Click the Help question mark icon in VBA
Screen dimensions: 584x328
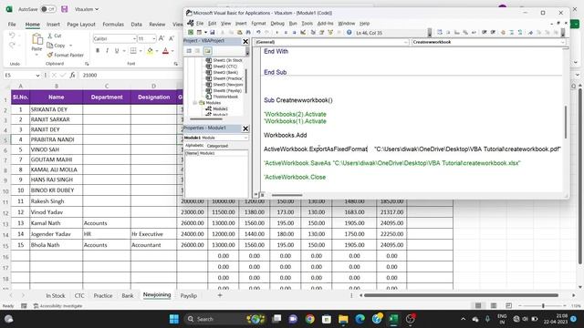coord(349,33)
